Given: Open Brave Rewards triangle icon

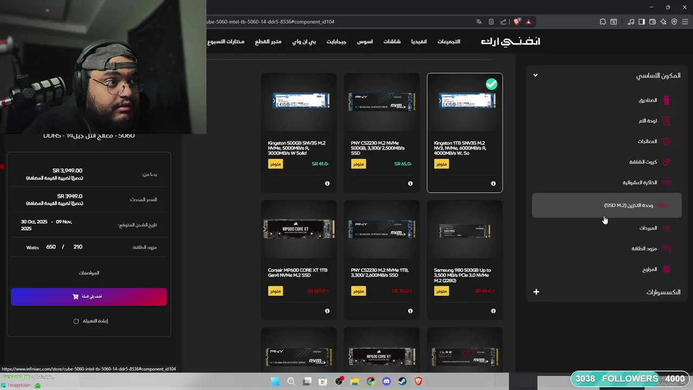Looking at the screenshot, I should pos(528,22).
